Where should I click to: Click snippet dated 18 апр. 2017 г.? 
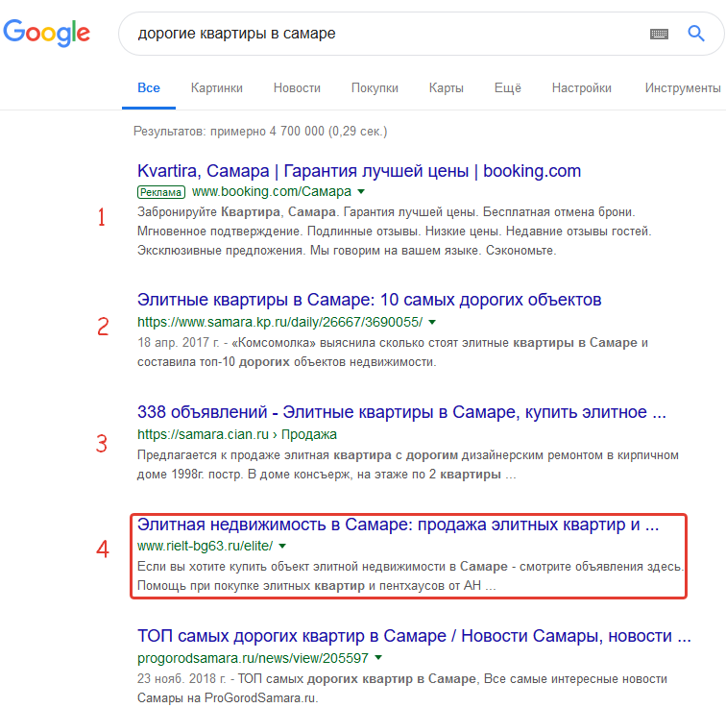(x=393, y=353)
